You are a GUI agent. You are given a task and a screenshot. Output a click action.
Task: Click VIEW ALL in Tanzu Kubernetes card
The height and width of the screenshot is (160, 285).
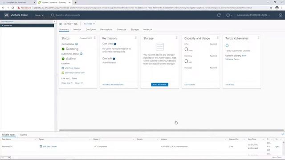(230, 85)
